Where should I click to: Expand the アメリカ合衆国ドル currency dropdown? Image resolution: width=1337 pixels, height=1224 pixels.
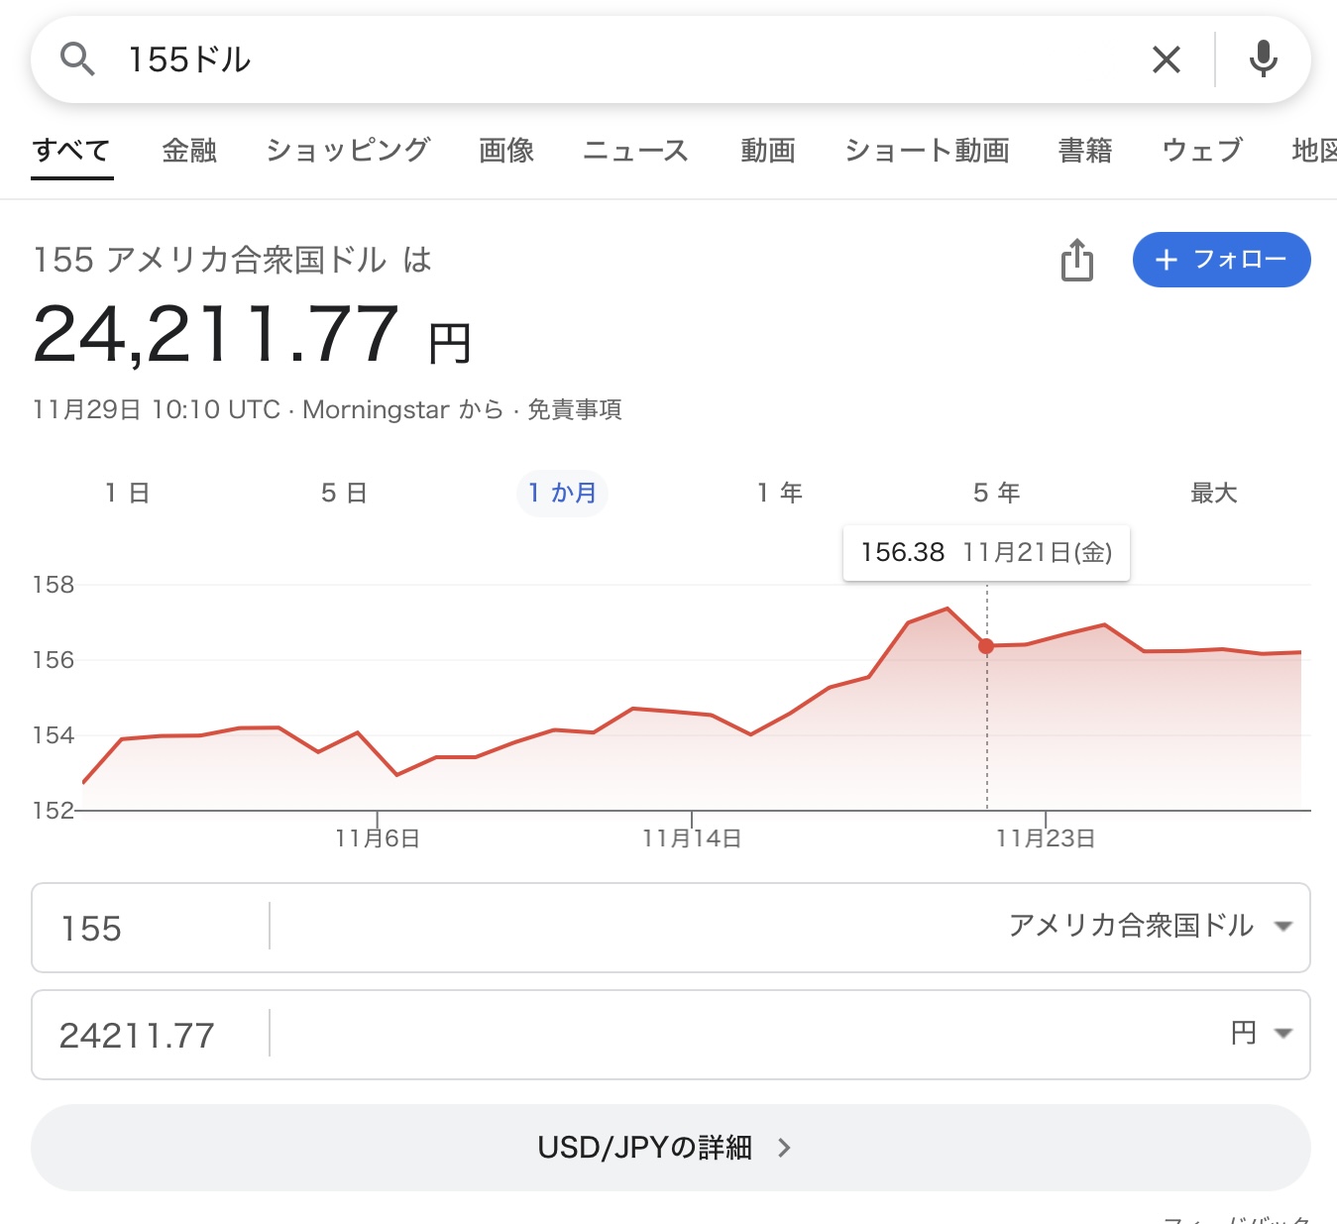click(x=1150, y=927)
